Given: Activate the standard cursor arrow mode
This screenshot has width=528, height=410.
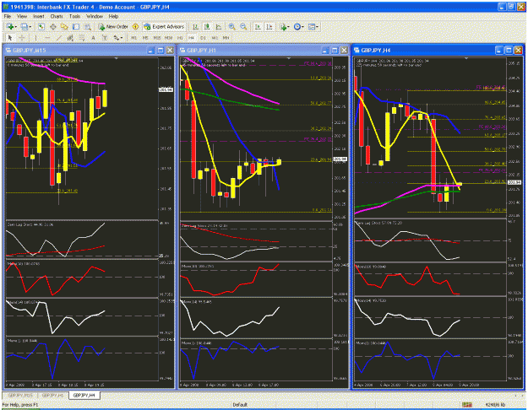Looking at the screenshot, I should click(10, 38).
